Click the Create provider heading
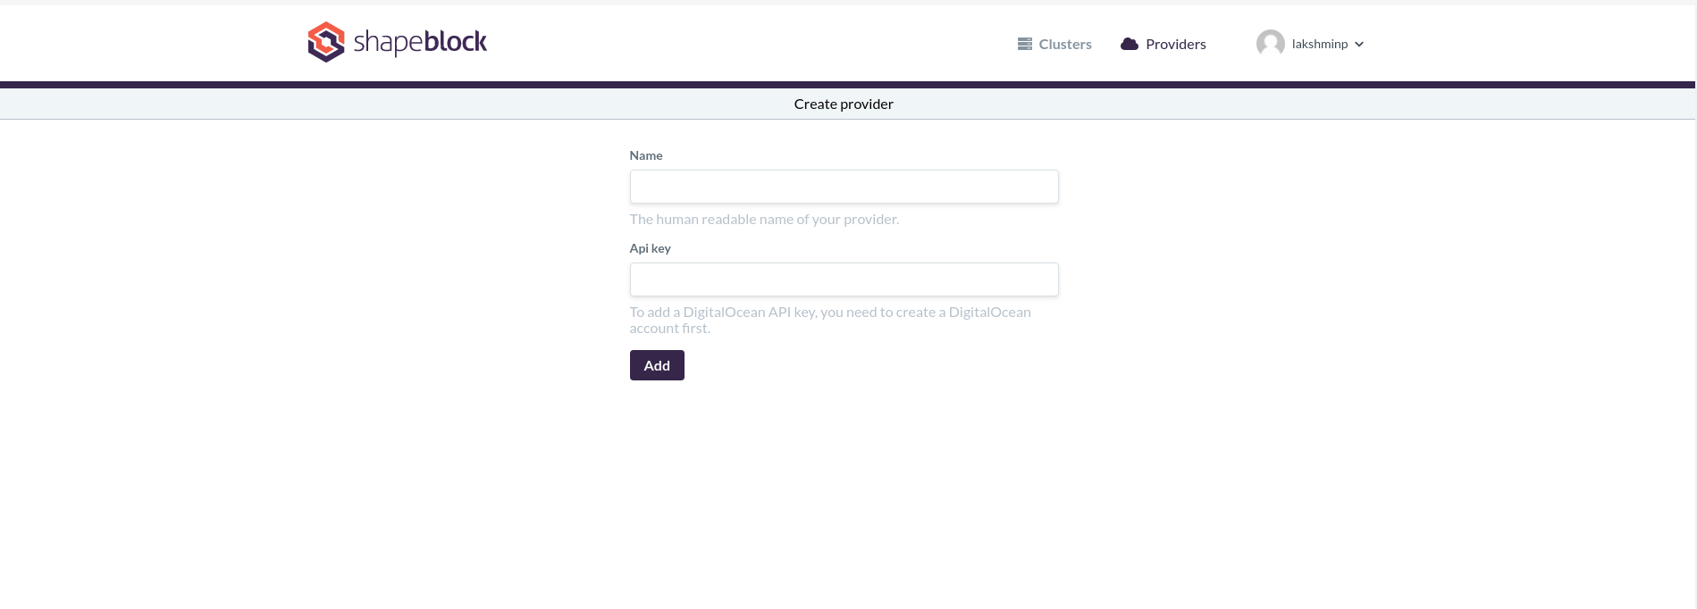Viewport: 1697px width, 609px height. click(x=844, y=104)
